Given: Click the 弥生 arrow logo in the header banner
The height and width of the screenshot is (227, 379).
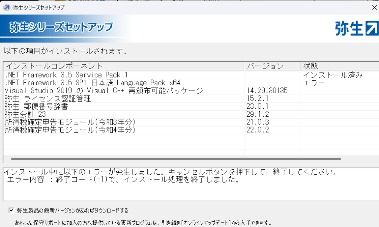Looking at the screenshot, I should point(357,28).
